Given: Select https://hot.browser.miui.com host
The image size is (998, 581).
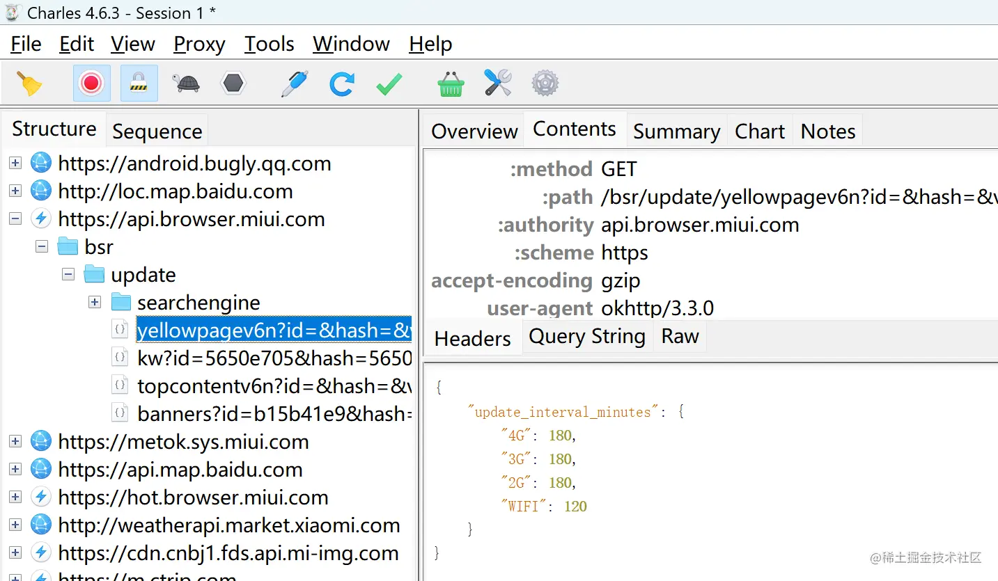Looking at the screenshot, I should click(x=193, y=498).
